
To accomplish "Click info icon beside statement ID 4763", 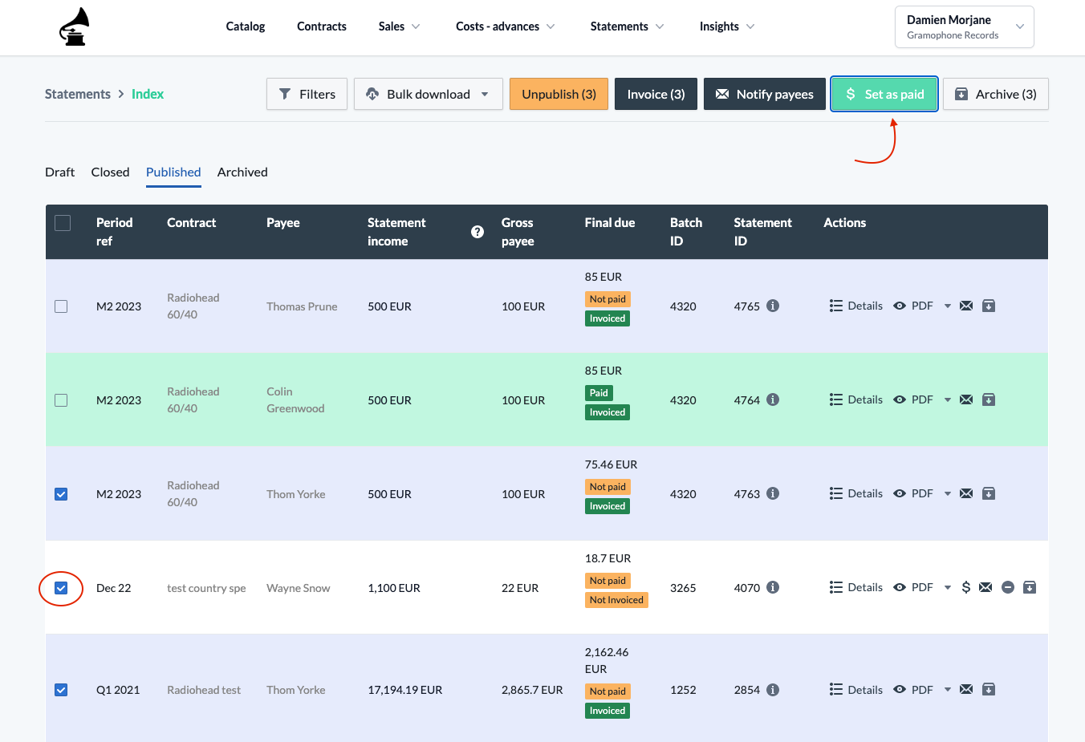I will pyautogui.click(x=773, y=493).
